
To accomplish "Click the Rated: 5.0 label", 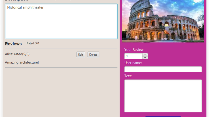I will (33, 43).
